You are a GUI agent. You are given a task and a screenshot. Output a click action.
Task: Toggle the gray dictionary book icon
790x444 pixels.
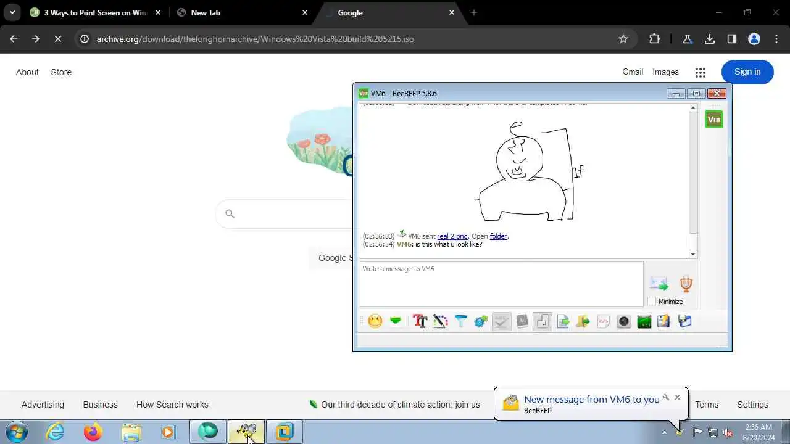[x=522, y=321]
